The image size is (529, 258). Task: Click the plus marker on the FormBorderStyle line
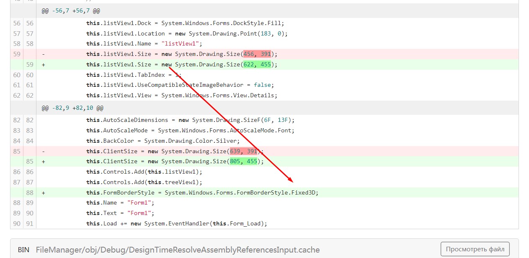[x=43, y=192]
